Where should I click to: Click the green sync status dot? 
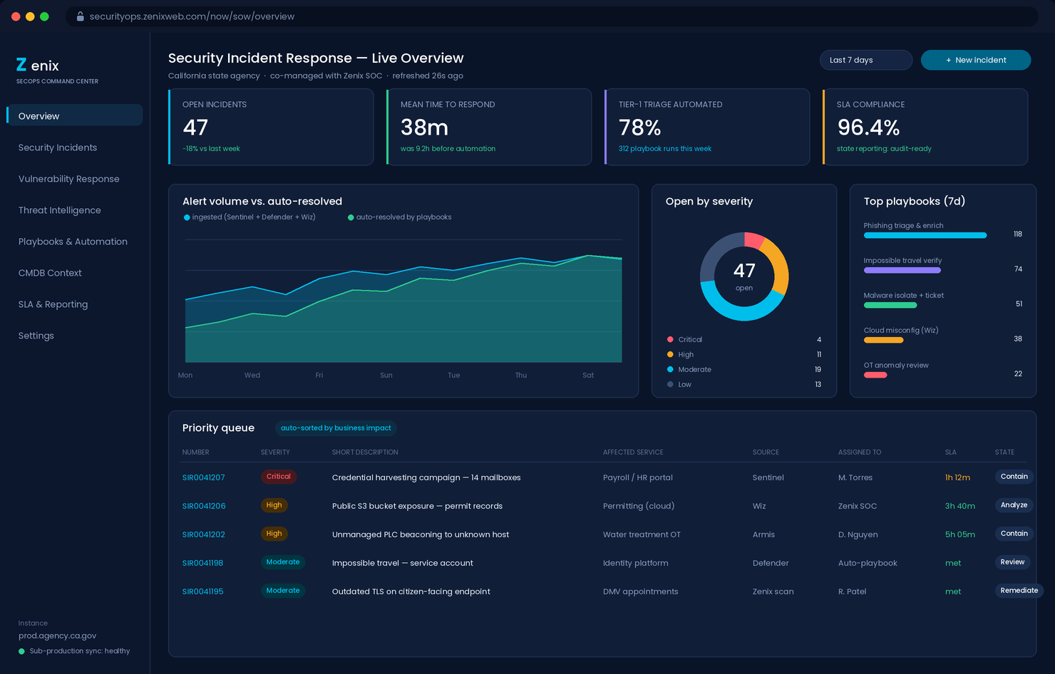coord(21,651)
